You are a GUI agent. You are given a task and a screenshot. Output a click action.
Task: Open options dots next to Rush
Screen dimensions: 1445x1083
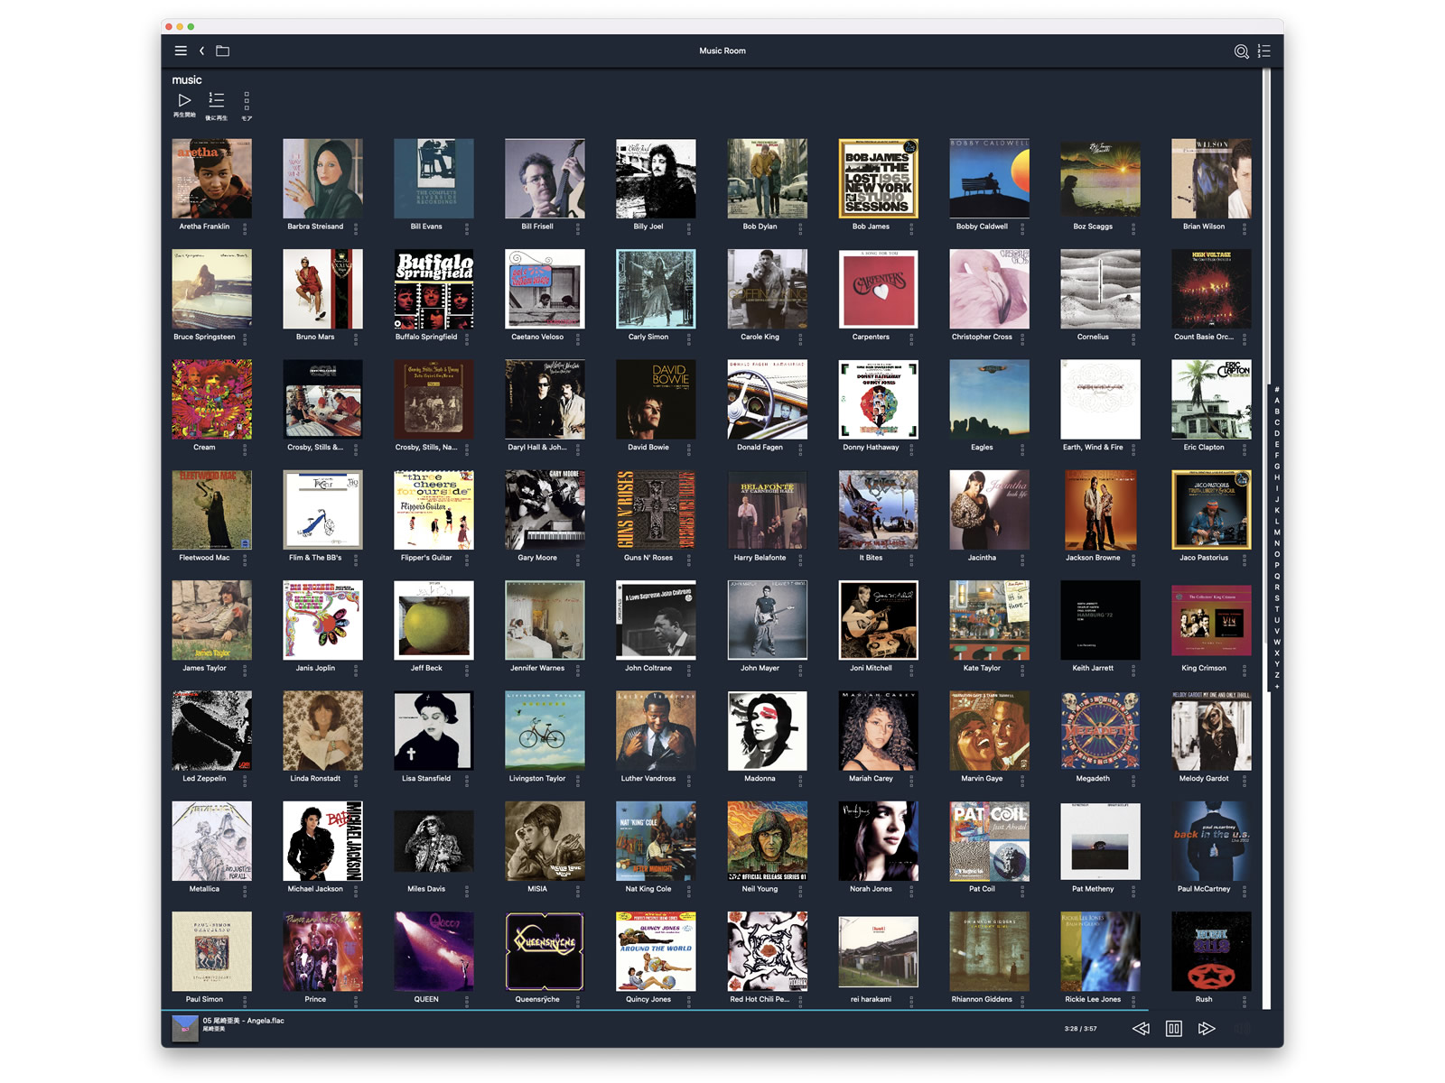(1245, 1001)
